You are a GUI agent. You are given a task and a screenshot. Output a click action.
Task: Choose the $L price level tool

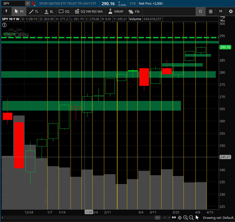[49, 11]
